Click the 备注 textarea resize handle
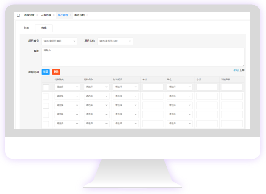The width and height of the screenshot is (266, 194). [x=243, y=65]
